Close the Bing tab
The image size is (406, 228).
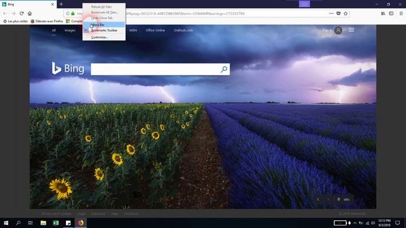[x=53, y=4]
